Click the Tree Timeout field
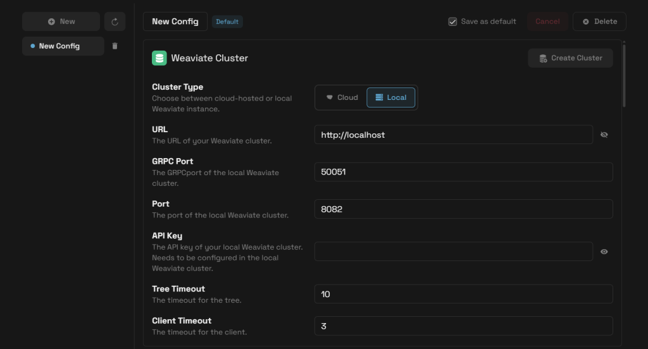Image resolution: width=648 pixels, height=349 pixels. (x=463, y=294)
